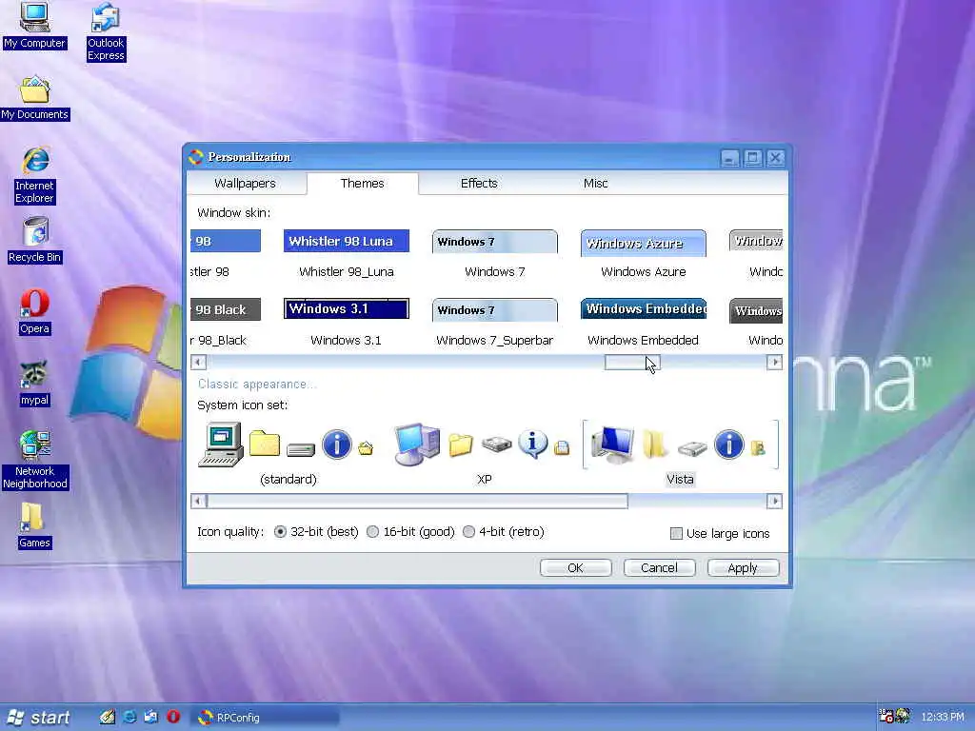The image size is (975, 731).
Task: Open the Games folder icon
Action: [x=34, y=525]
